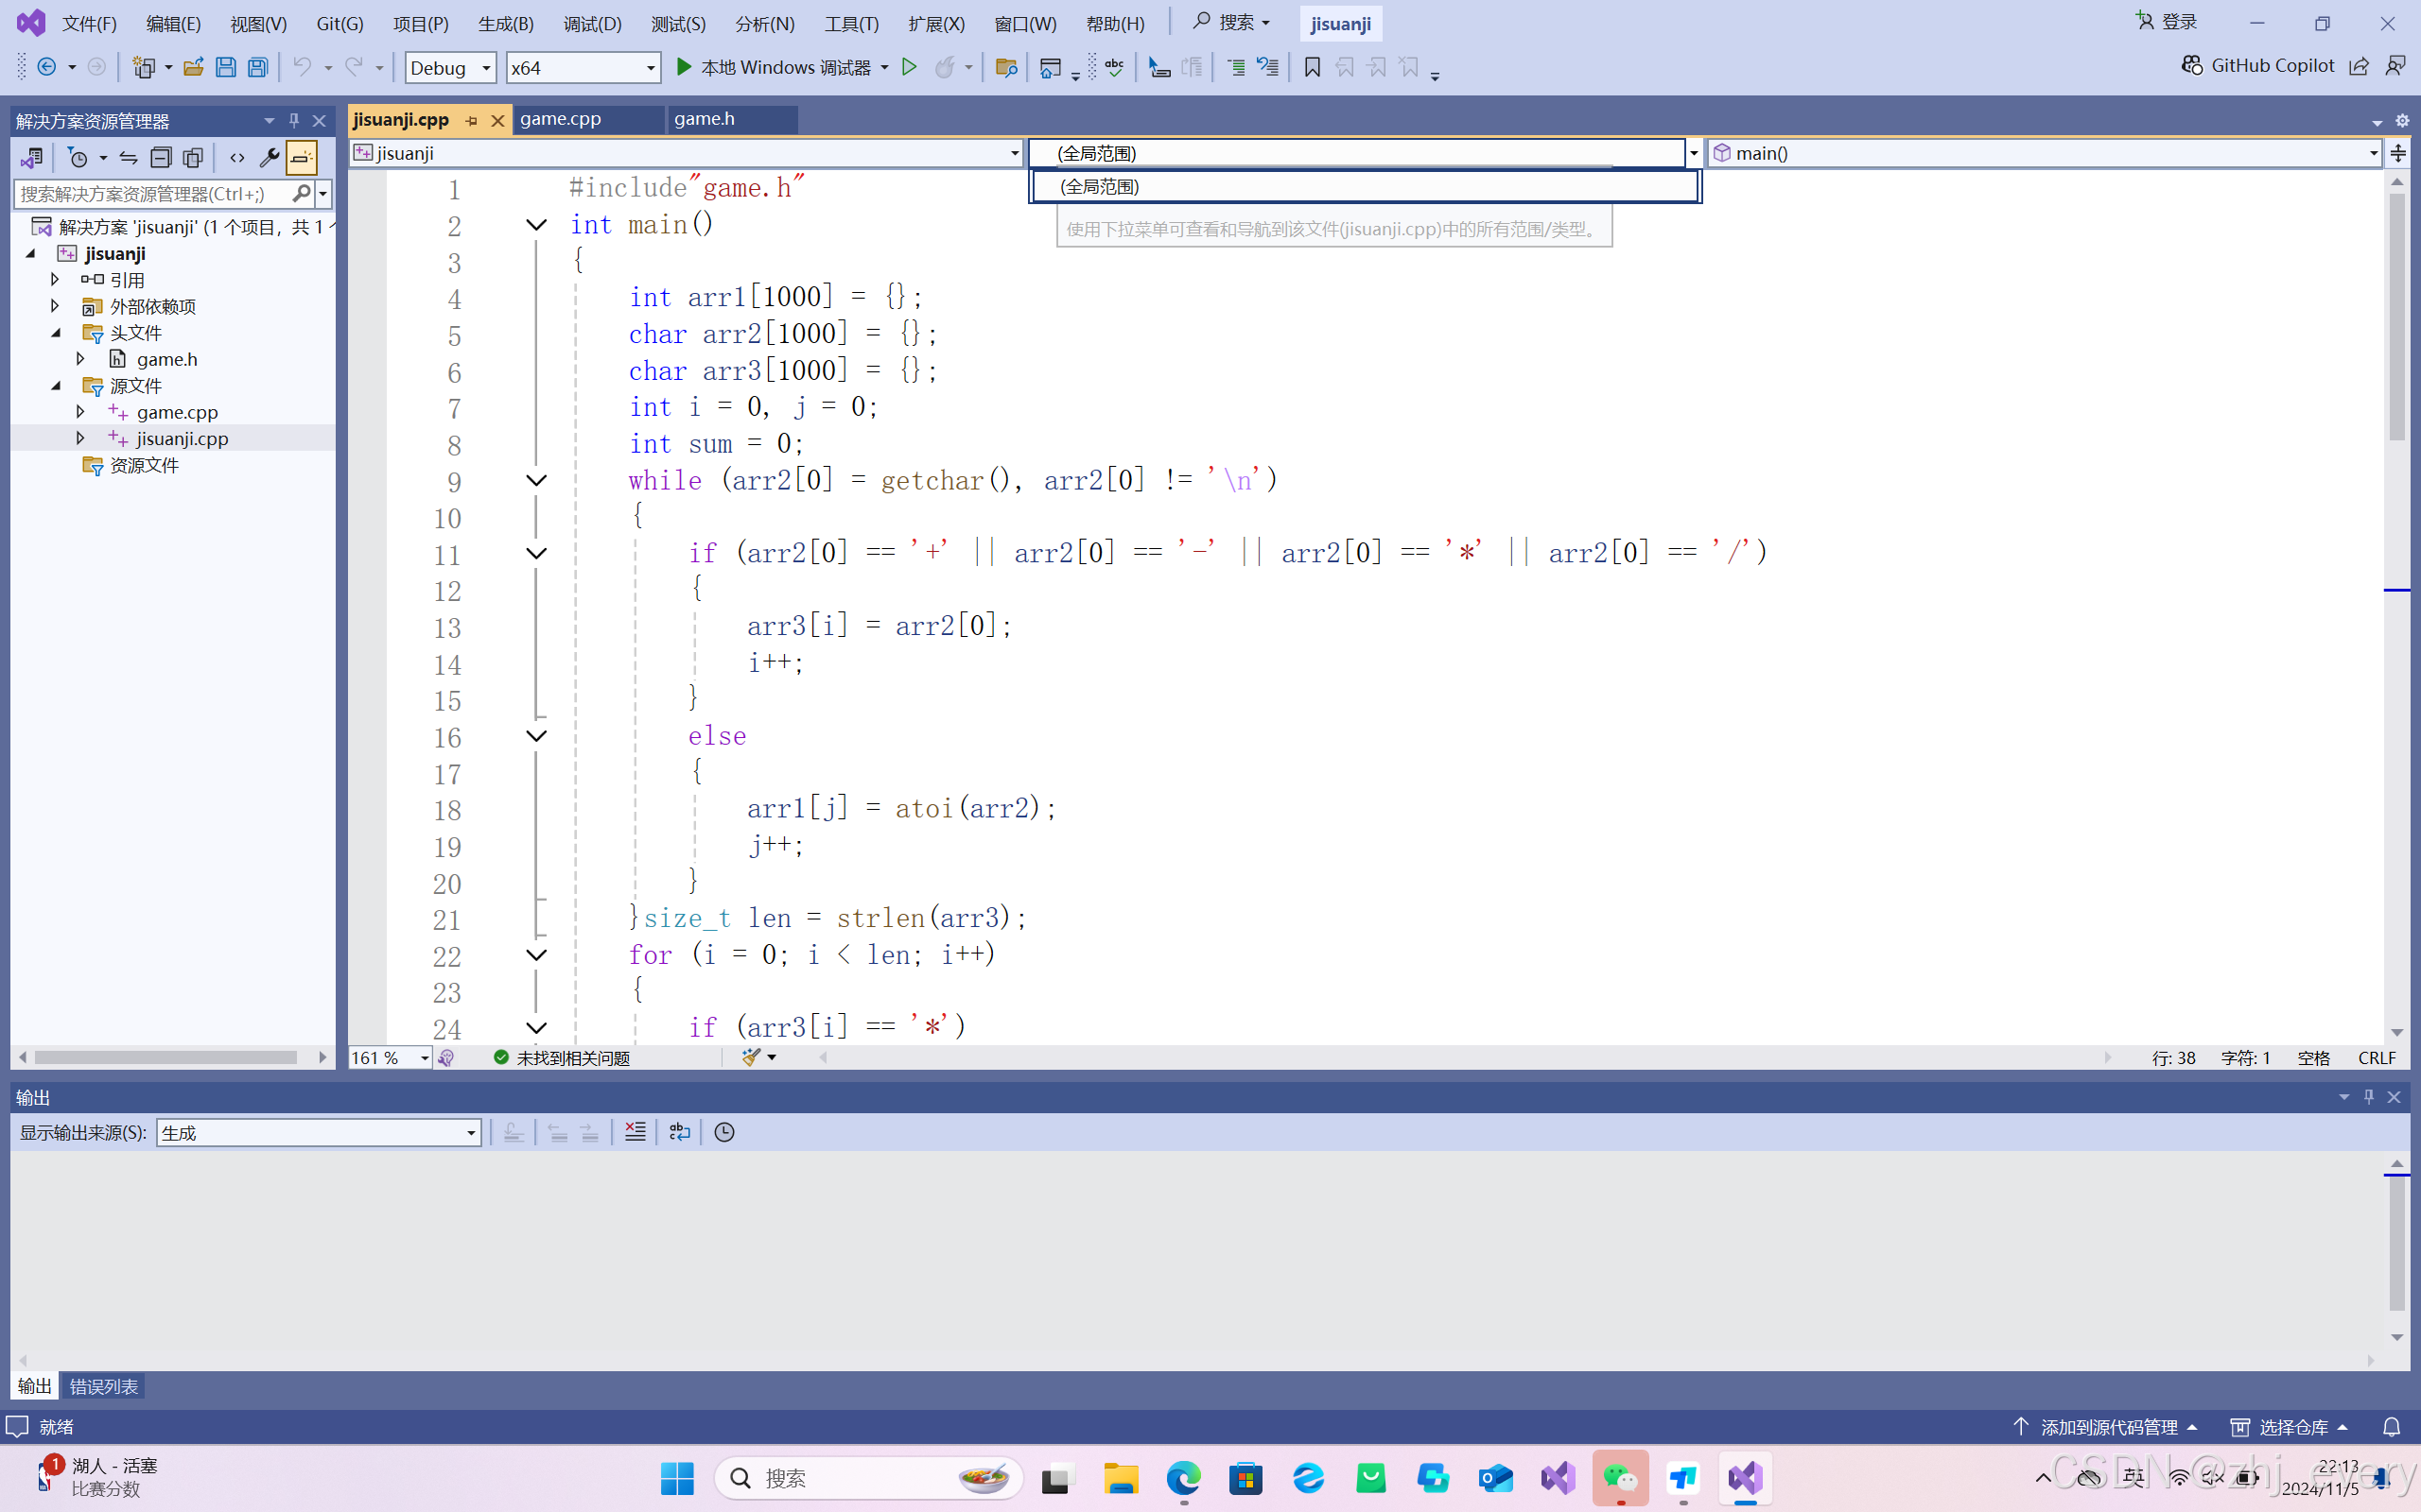This screenshot has height=1512, width=2421.
Task: Click the Open File folder icon
Action: pos(193,67)
